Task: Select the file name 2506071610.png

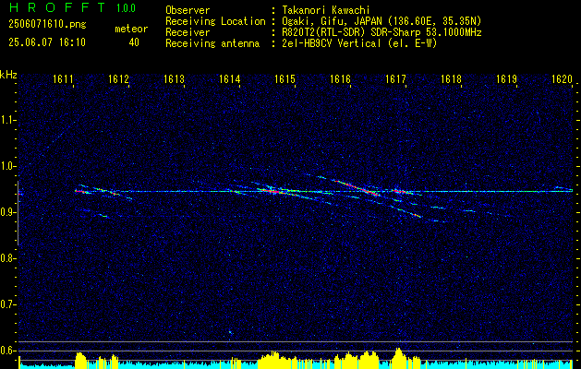Action: point(47,25)
